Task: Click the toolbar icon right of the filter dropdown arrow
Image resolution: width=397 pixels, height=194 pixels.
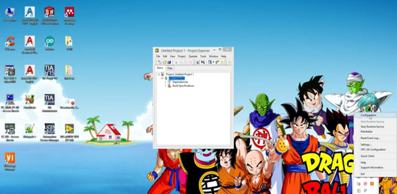Action: pos(217,62)
